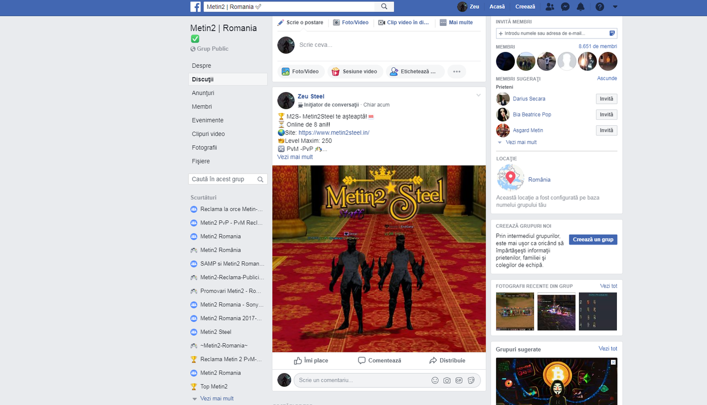
Task: Open Messenger icon in top bar
Action: [565, 7]
